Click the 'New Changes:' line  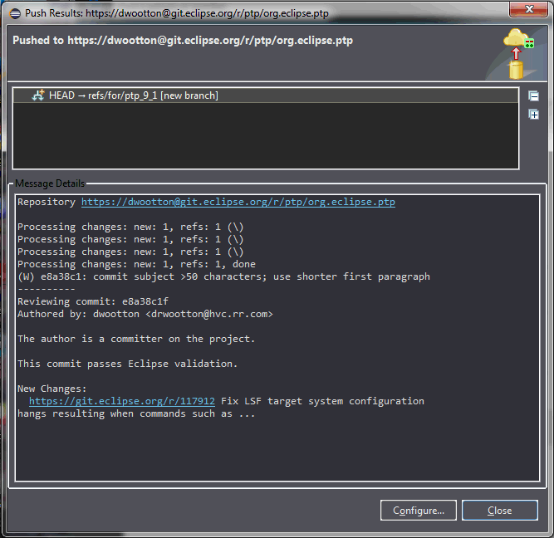(x=52, y=389)
